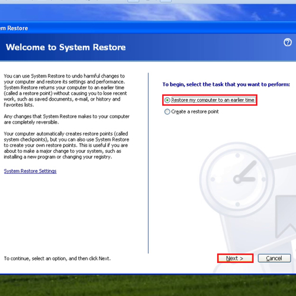Image resolution: width=296 pixels, height=296 pixels.
Task: Click the 'To continue, select an option' text
Action: click(57, 258)
